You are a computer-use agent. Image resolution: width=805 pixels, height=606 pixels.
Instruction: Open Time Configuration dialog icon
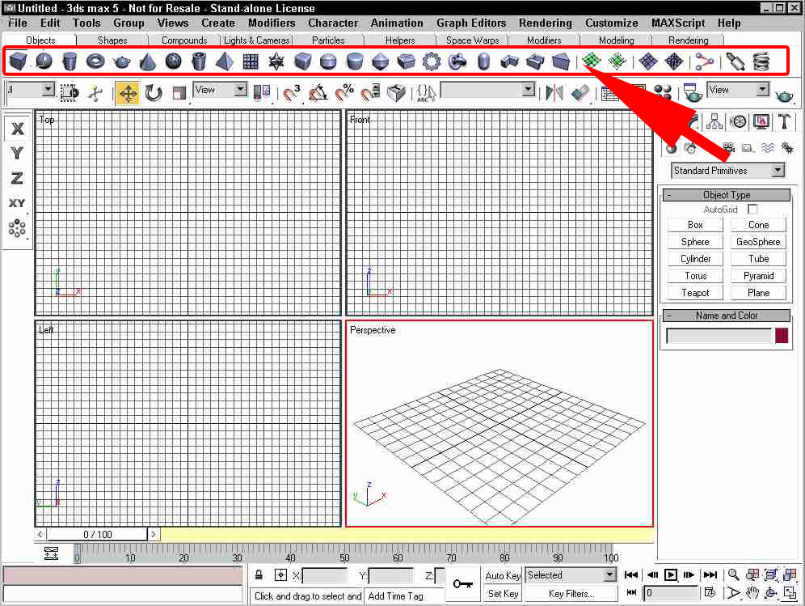[710, 592]
